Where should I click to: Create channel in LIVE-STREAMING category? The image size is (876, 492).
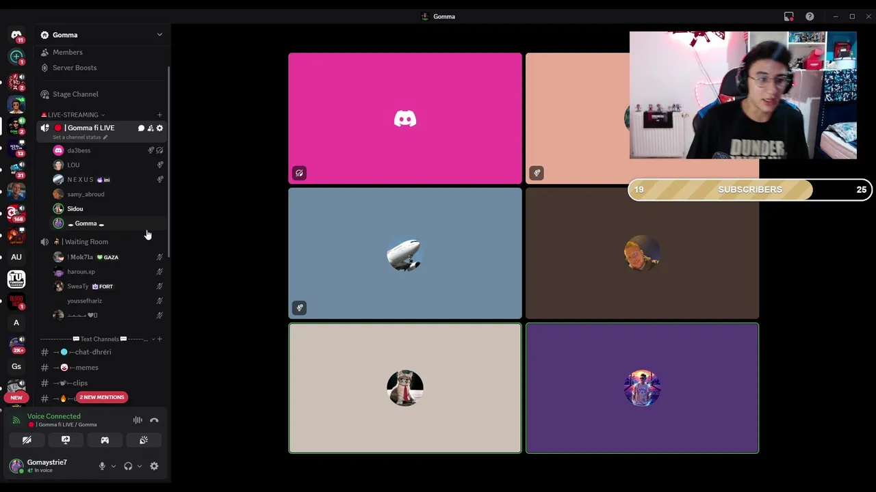tap(159, 115)
